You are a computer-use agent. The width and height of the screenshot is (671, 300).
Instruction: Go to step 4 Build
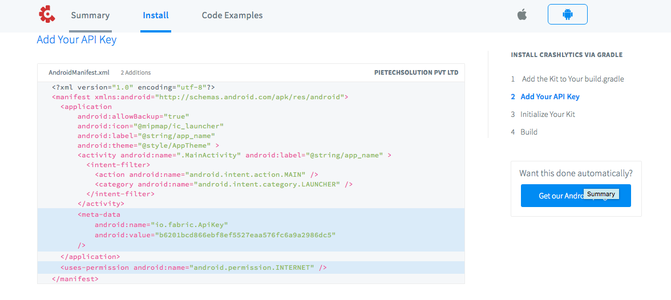point(524,132)
